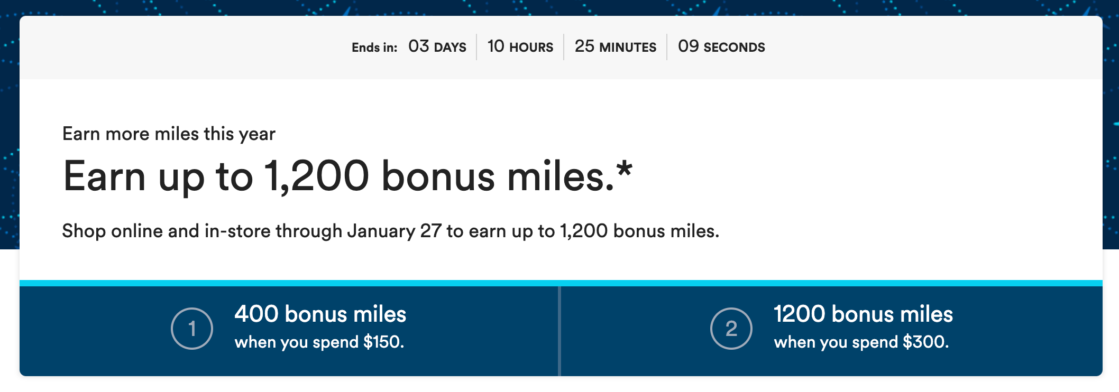Image resolution: width=1119 pixels, height=392 pixels.
Task: Click the 'when you spend $300' text
Action: tap(861, 342)
